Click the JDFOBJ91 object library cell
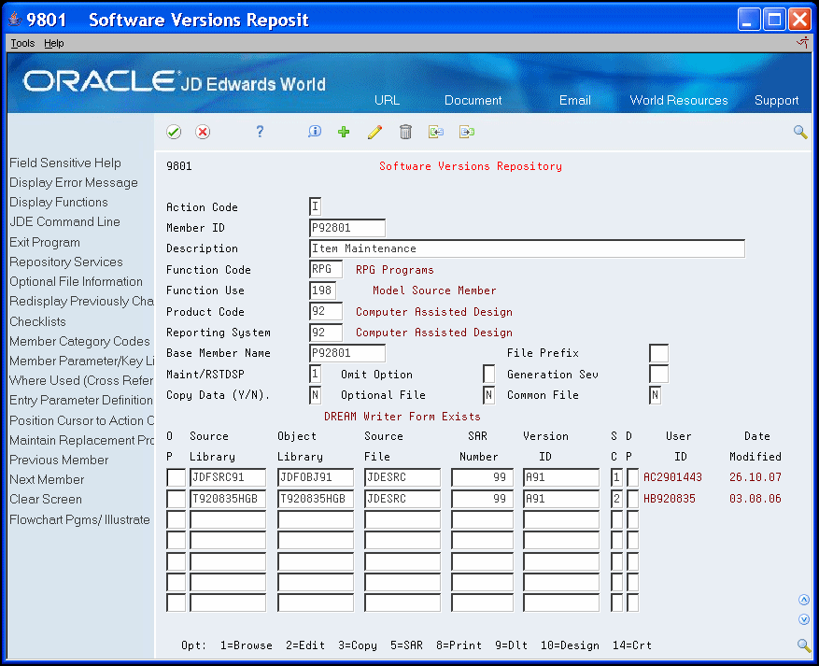This screenshot has width=819, height=666. point(316,477)
